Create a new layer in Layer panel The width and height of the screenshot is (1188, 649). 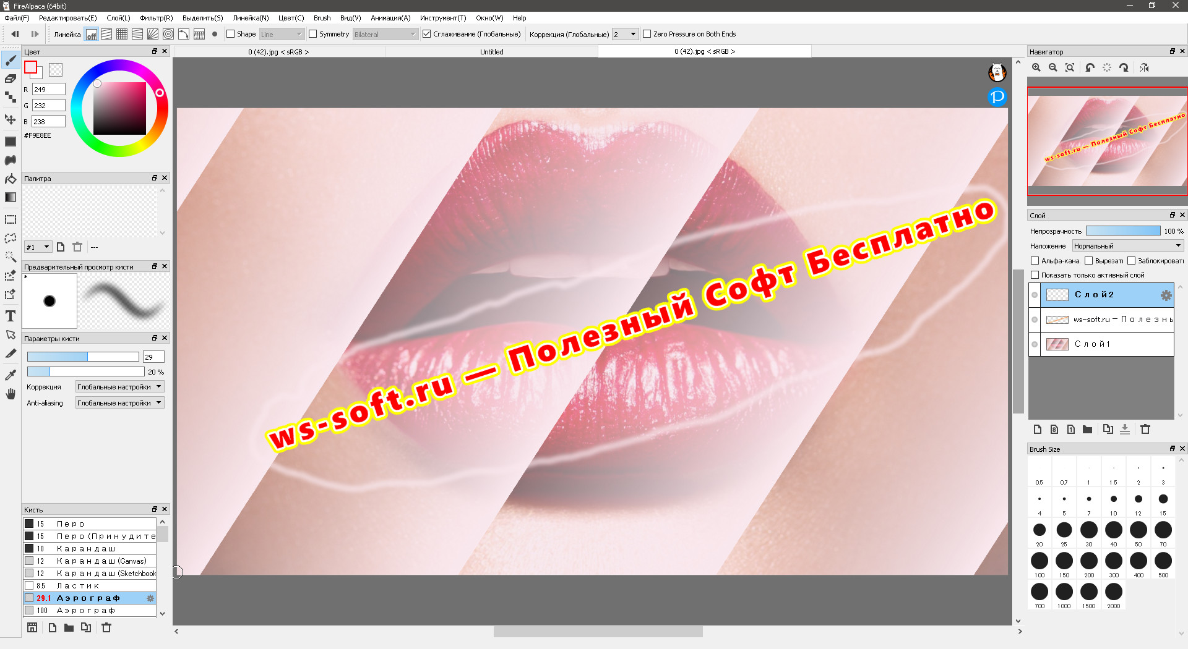[1038, 429]
